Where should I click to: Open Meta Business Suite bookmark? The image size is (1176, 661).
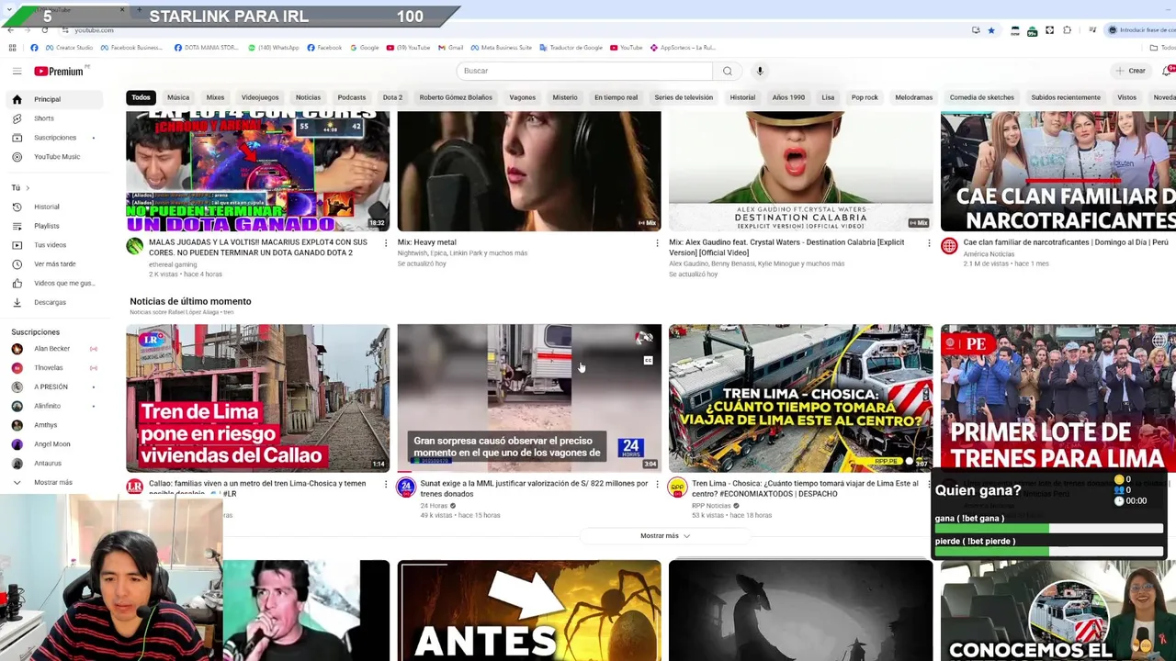[501, 48]
